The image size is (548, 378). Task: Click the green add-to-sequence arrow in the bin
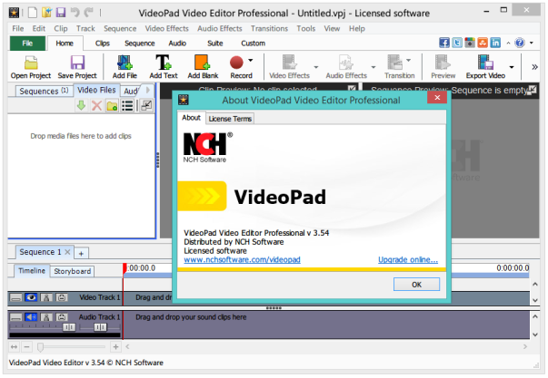(x=82, y=105)
